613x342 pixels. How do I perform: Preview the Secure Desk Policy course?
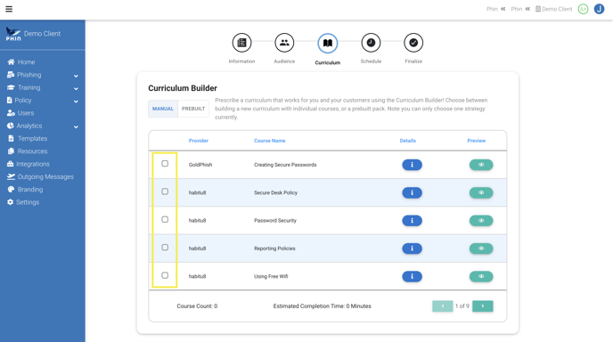coord(481,192)
